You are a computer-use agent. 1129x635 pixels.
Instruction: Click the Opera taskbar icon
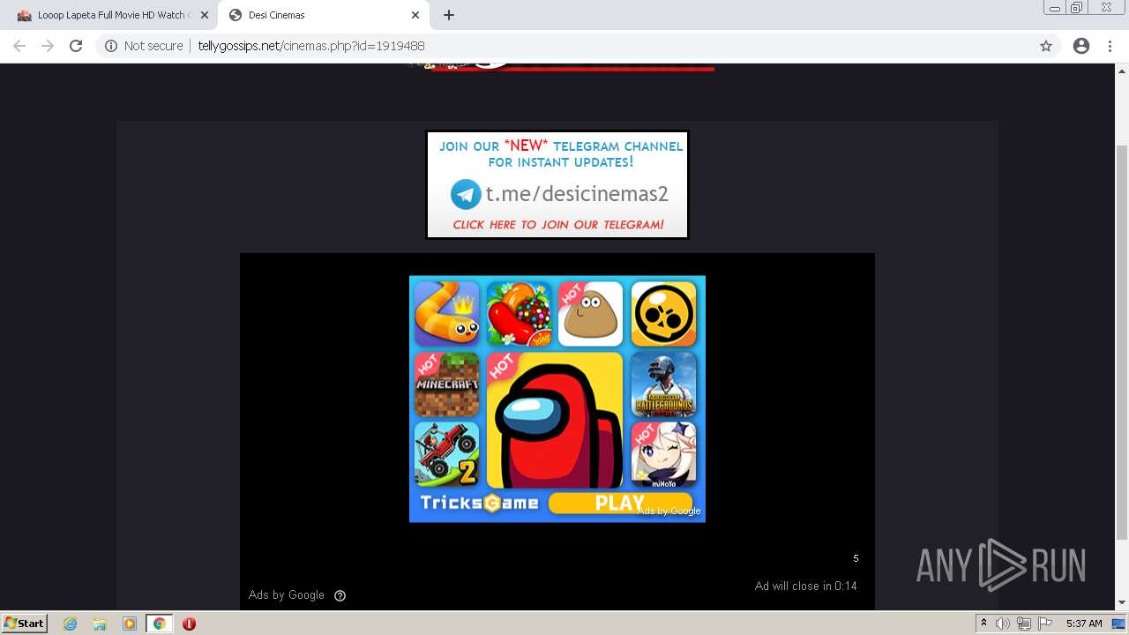tap(189, 624)
